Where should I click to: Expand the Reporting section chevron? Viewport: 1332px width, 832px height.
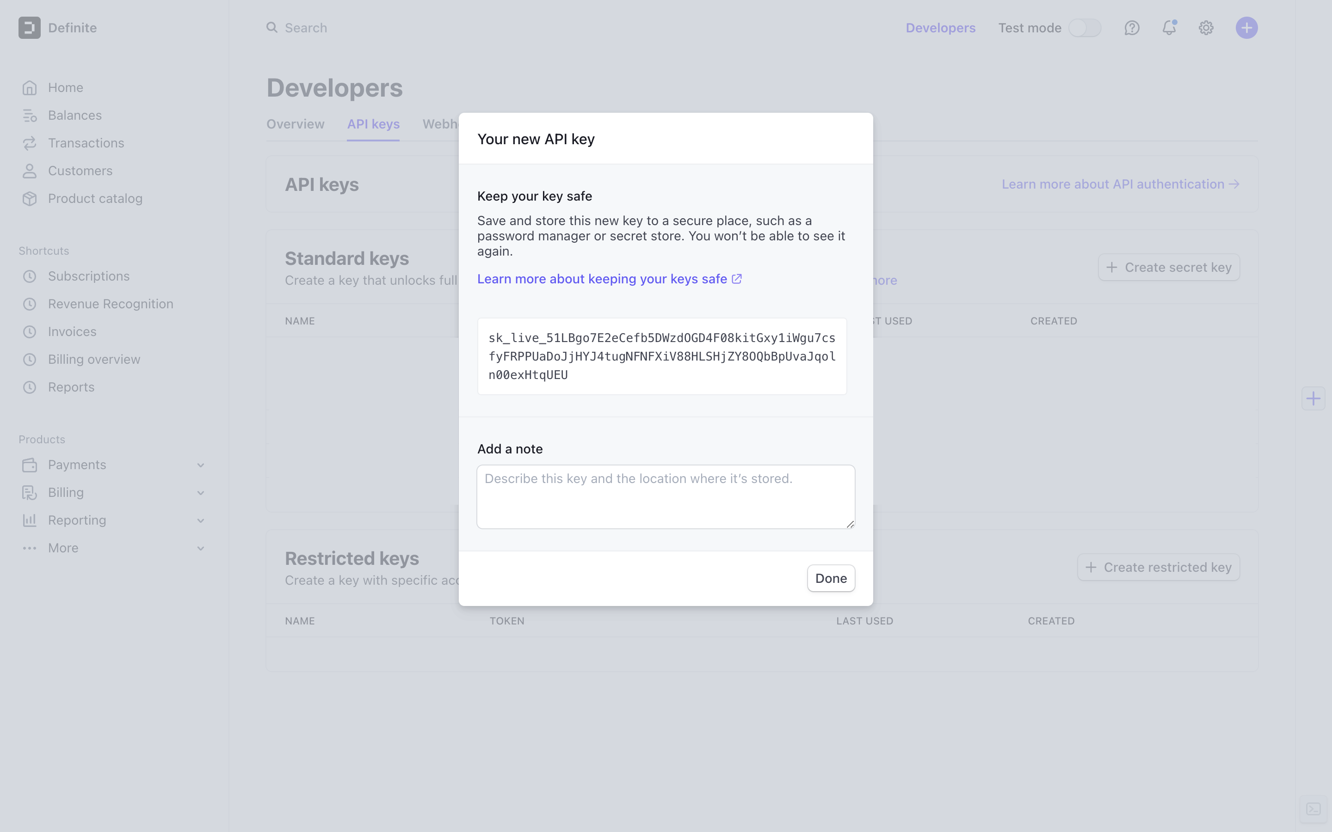click(200, 520)
